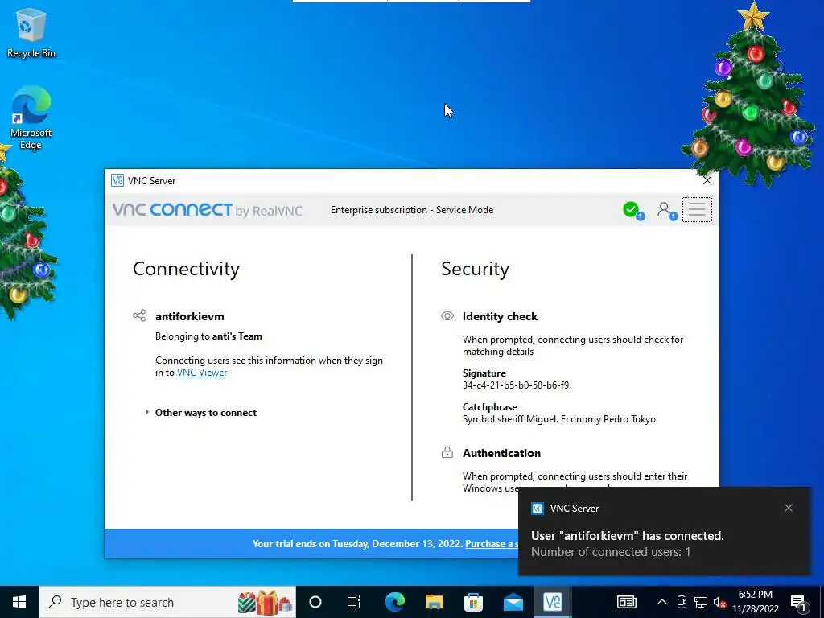Click the share icon beside antiforkievm

pyautogui.click(x=139, y=315)
